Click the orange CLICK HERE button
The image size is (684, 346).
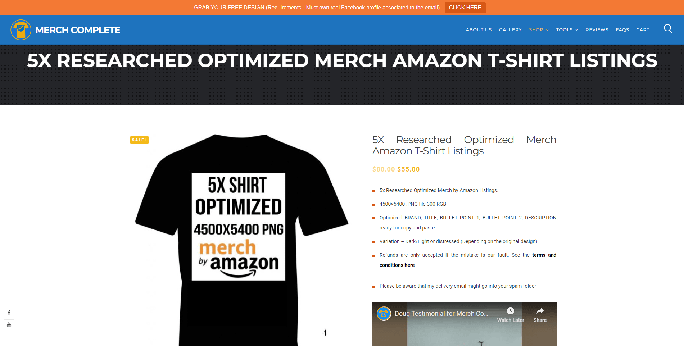[x=465, y=8]
